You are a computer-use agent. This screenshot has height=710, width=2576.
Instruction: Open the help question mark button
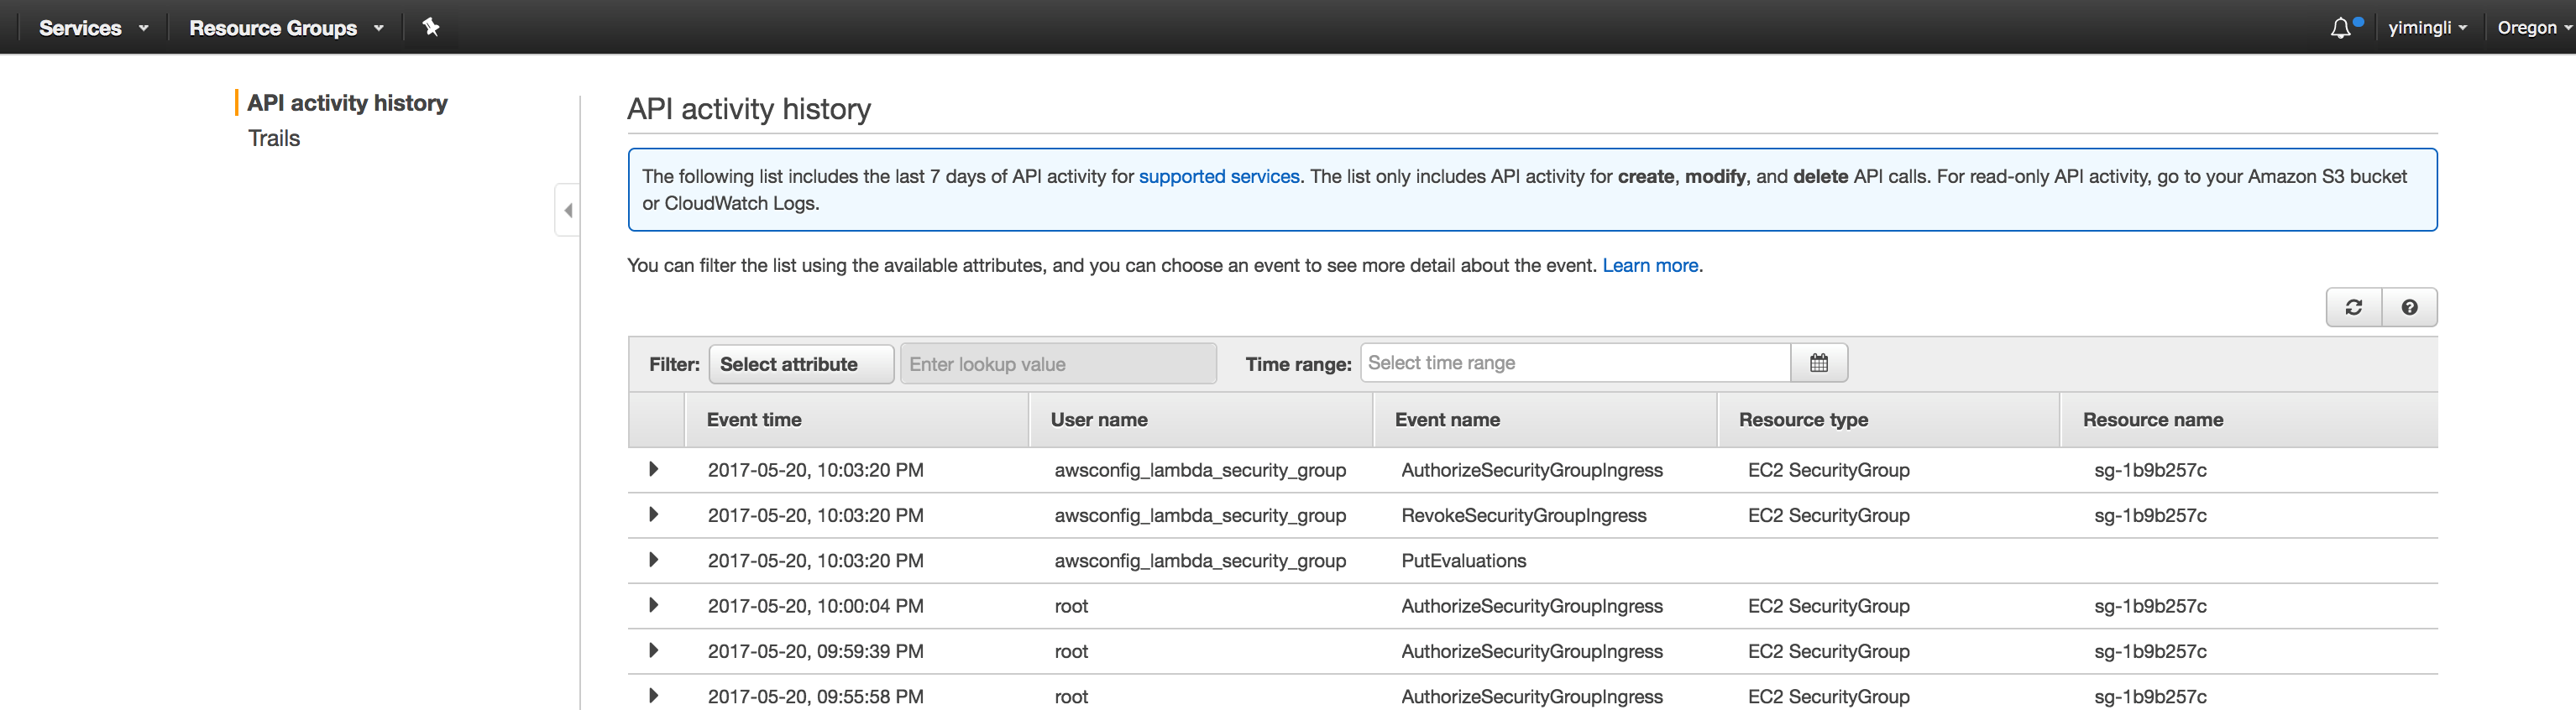[x=2410, y=308]
